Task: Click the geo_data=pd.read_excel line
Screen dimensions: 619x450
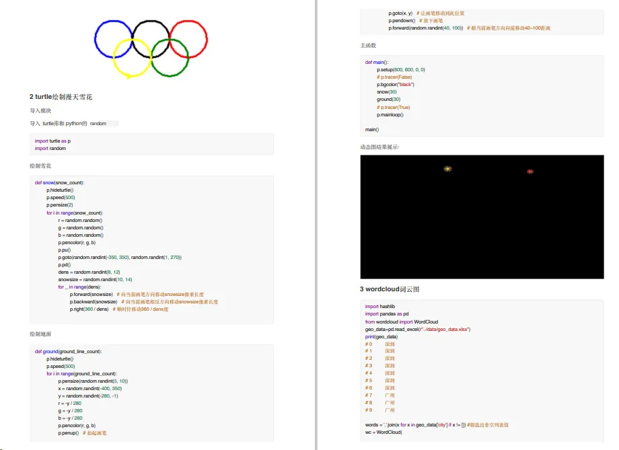Action: (x=418, y=329)
